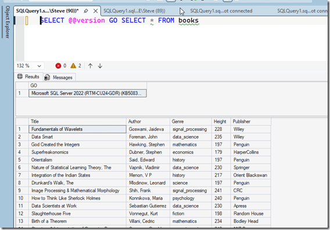Click @@version in the query editor

(x=87, y=20)
